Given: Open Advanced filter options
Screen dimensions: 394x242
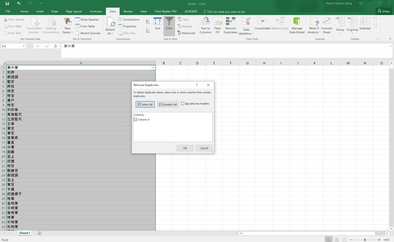Looking at the screenshot, I should 186,33.
